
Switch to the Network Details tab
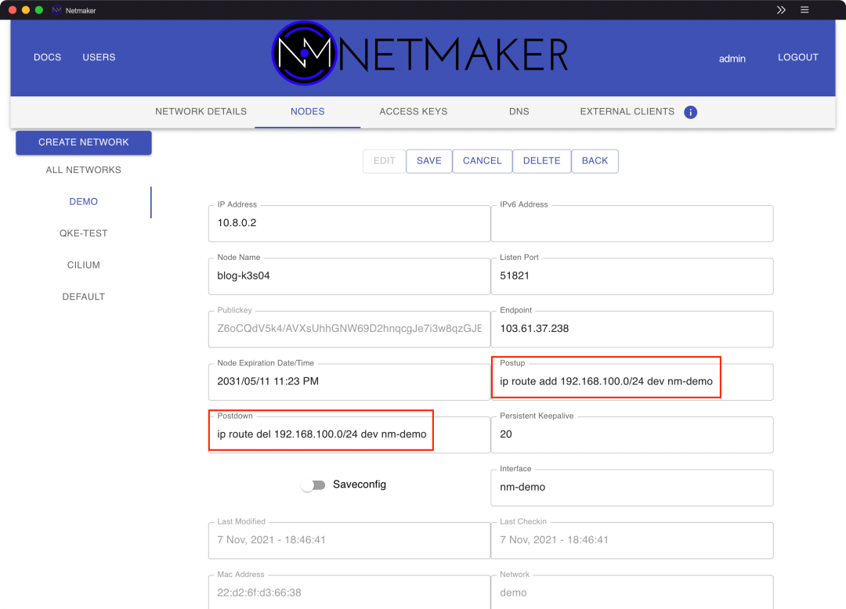[201, 112]
